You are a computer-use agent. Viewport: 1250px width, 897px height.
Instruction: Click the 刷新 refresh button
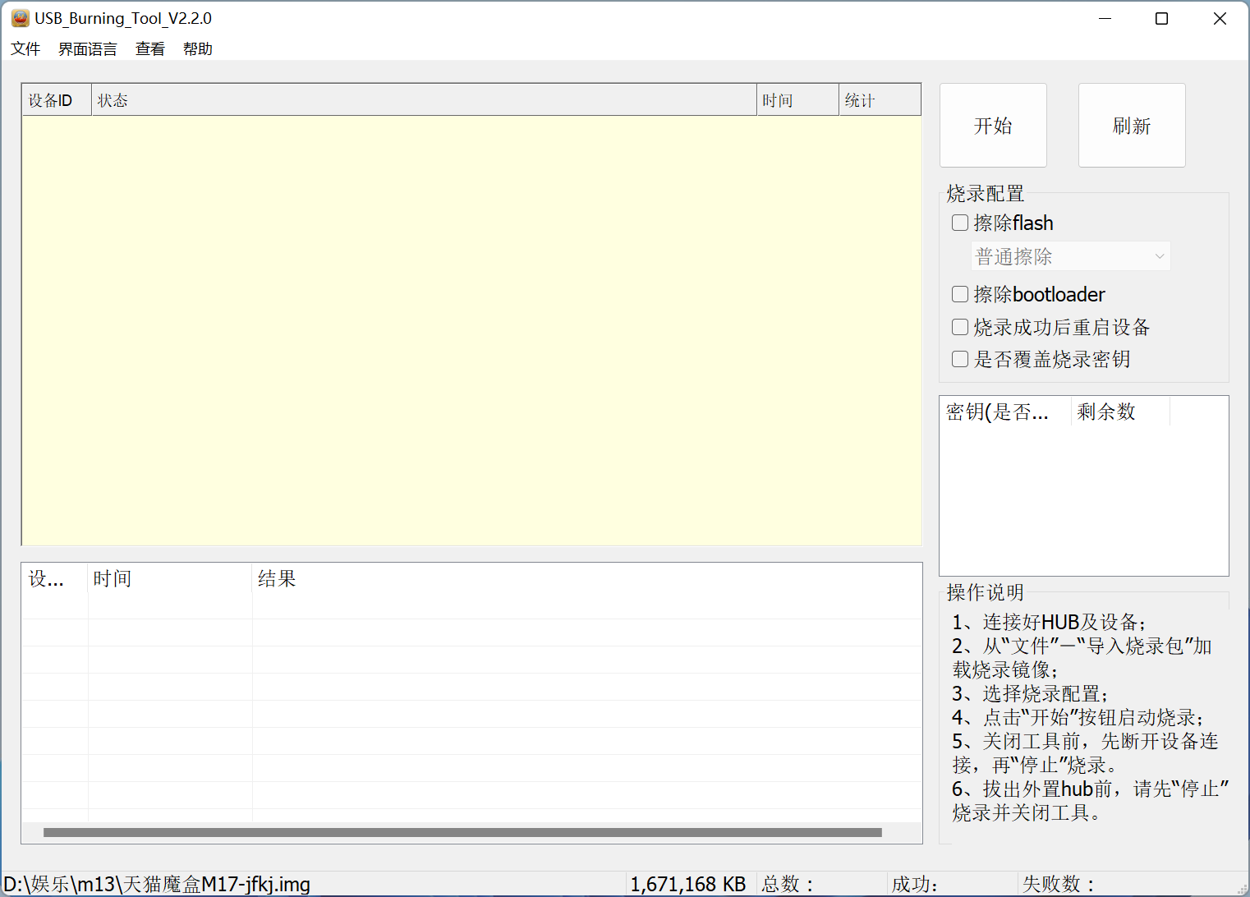coord(1132,126)
